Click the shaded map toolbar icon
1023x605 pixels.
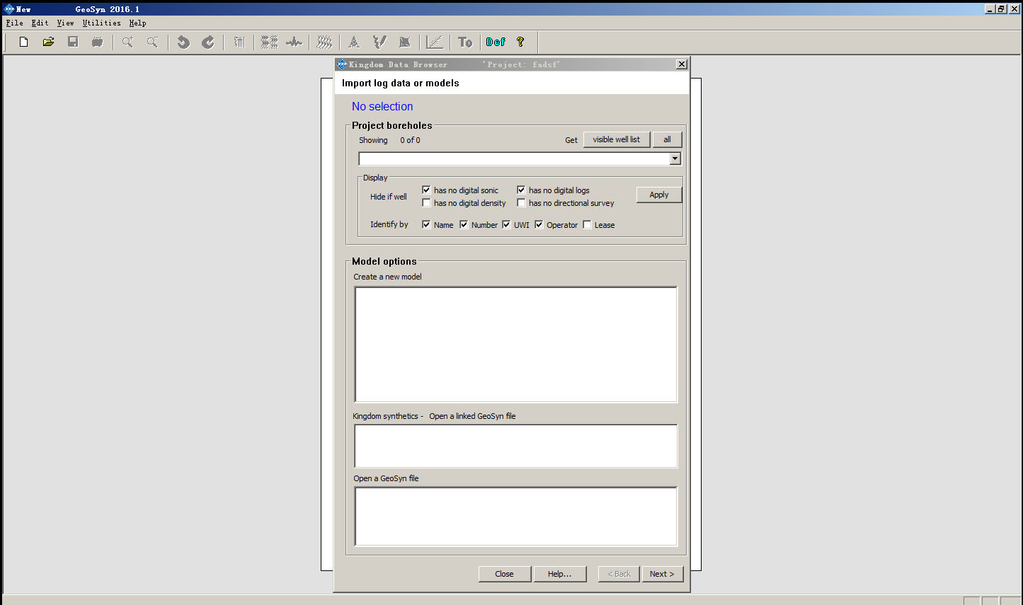point(405,42)
